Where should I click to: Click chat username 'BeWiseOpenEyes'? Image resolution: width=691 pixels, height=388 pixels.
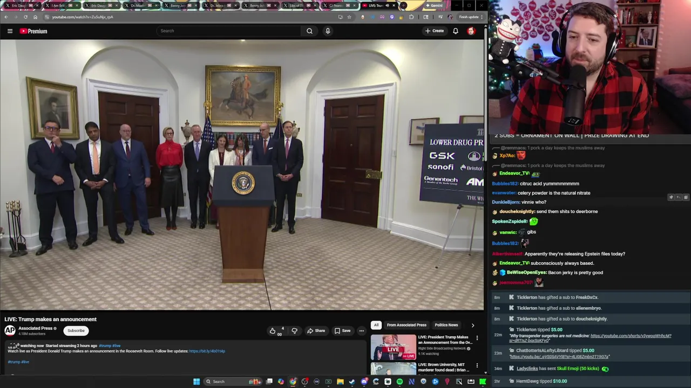[526, 273]
